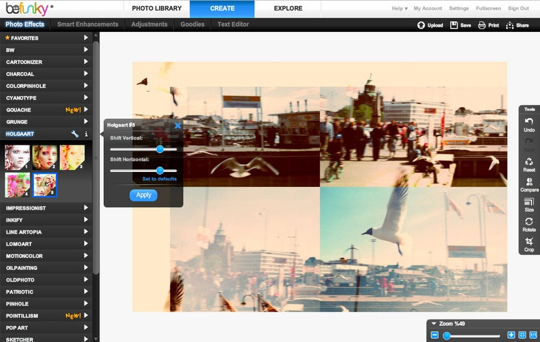The image size is (540, 342).
Task: Click Shift Horizontal slider handle
Action: (160, 171)
